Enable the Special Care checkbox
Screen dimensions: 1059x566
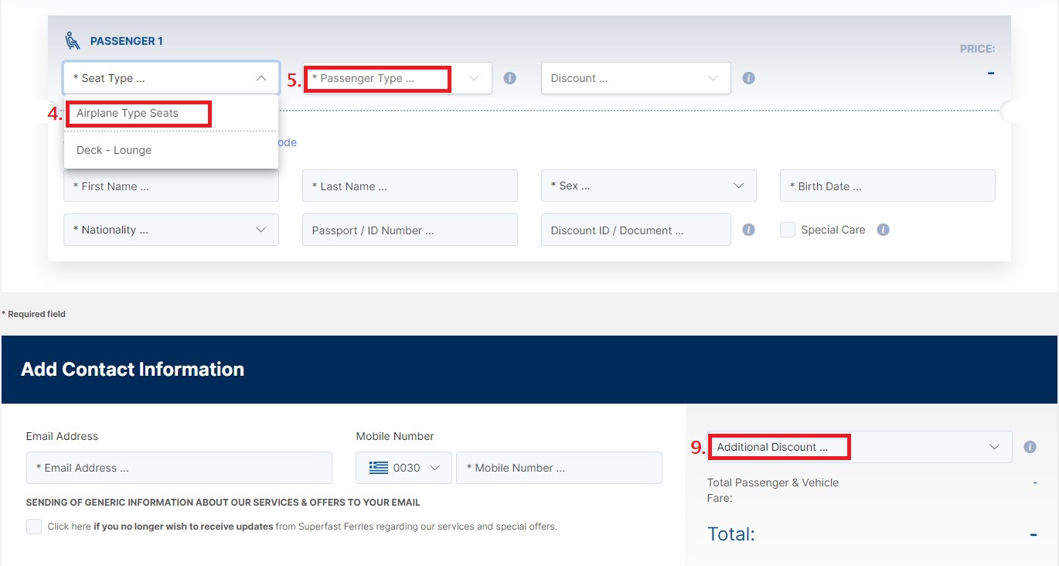pos(788,230)
